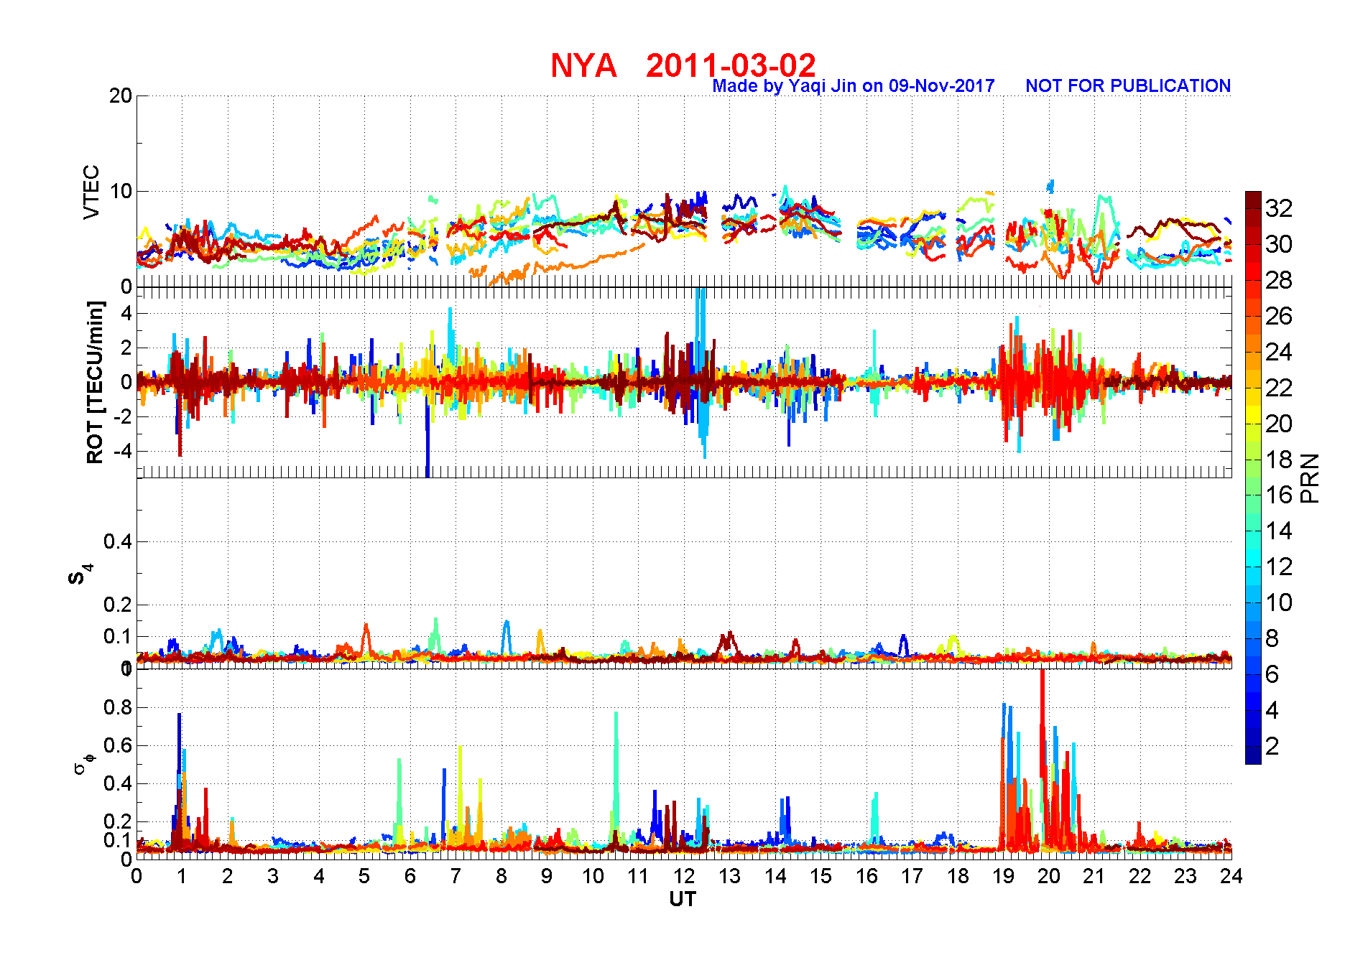Viewport: 1368px width, 955px height.
Task: Select the UT axis tick label "23"
Action: [1186, 876]
